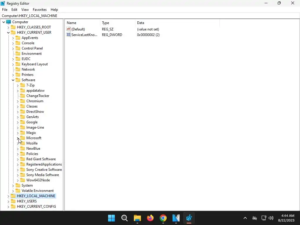Image resolution: width=300 pixels, height=225 pixels.
Task: Select the REG_SZ type cell
Action: click(108, 29)
